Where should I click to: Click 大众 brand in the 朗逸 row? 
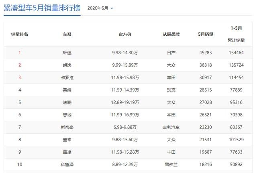pos(171,65)
